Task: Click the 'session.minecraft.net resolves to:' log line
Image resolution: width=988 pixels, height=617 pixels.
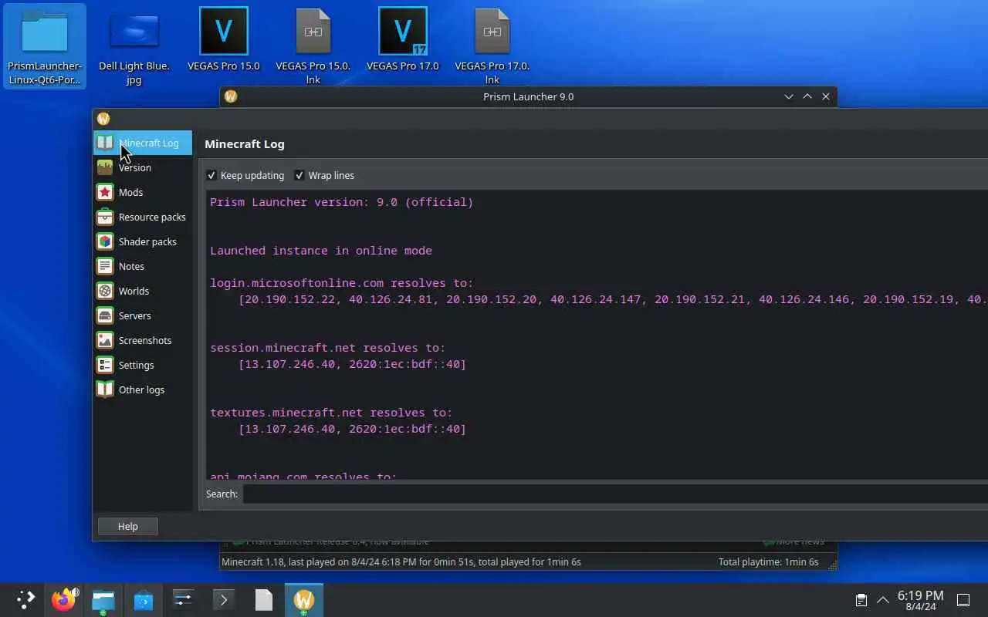Action: pos(327,348)
